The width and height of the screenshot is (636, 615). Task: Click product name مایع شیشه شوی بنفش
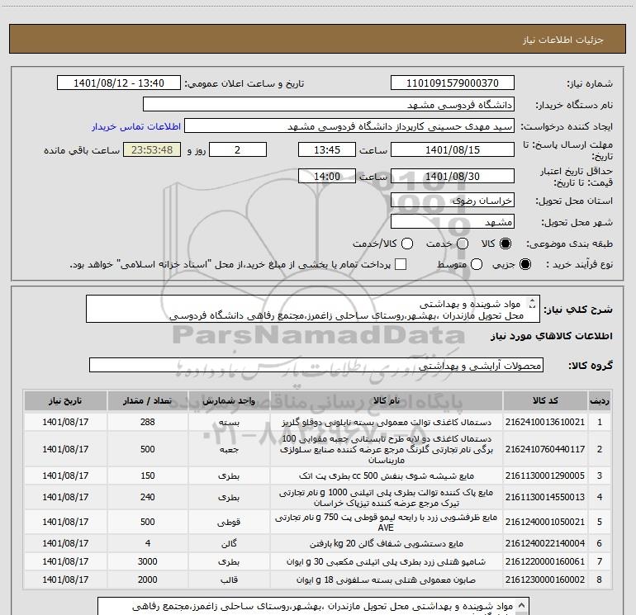coord(387,475)
